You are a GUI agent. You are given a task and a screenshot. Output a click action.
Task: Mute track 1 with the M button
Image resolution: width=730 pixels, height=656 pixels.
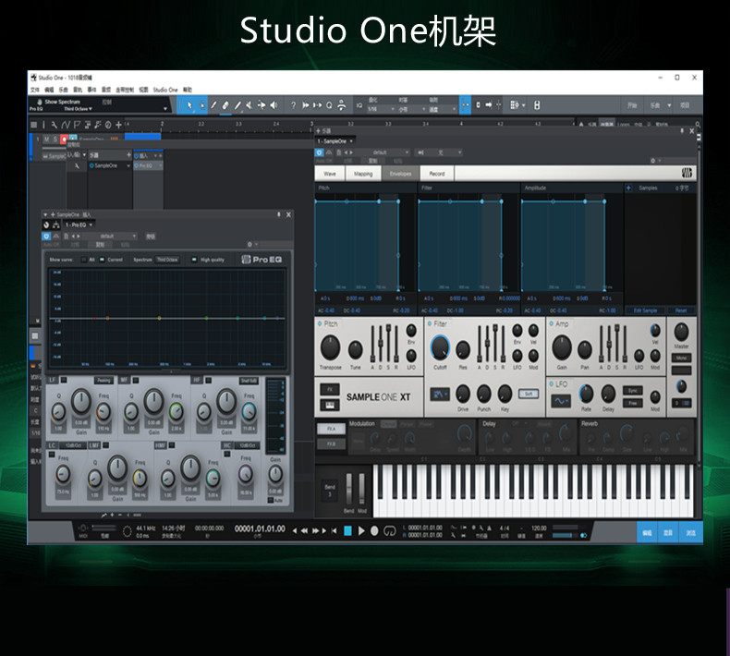tap(46, 139)
